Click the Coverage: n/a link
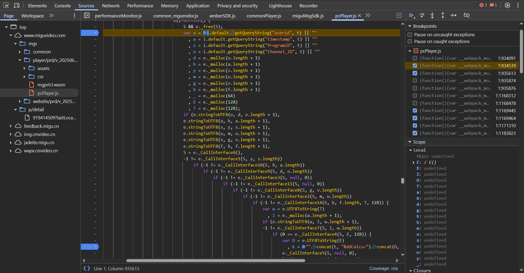Image resolution: width=524 pixels, height=273 pixels. pyautogui.click(x=383, y=268)
